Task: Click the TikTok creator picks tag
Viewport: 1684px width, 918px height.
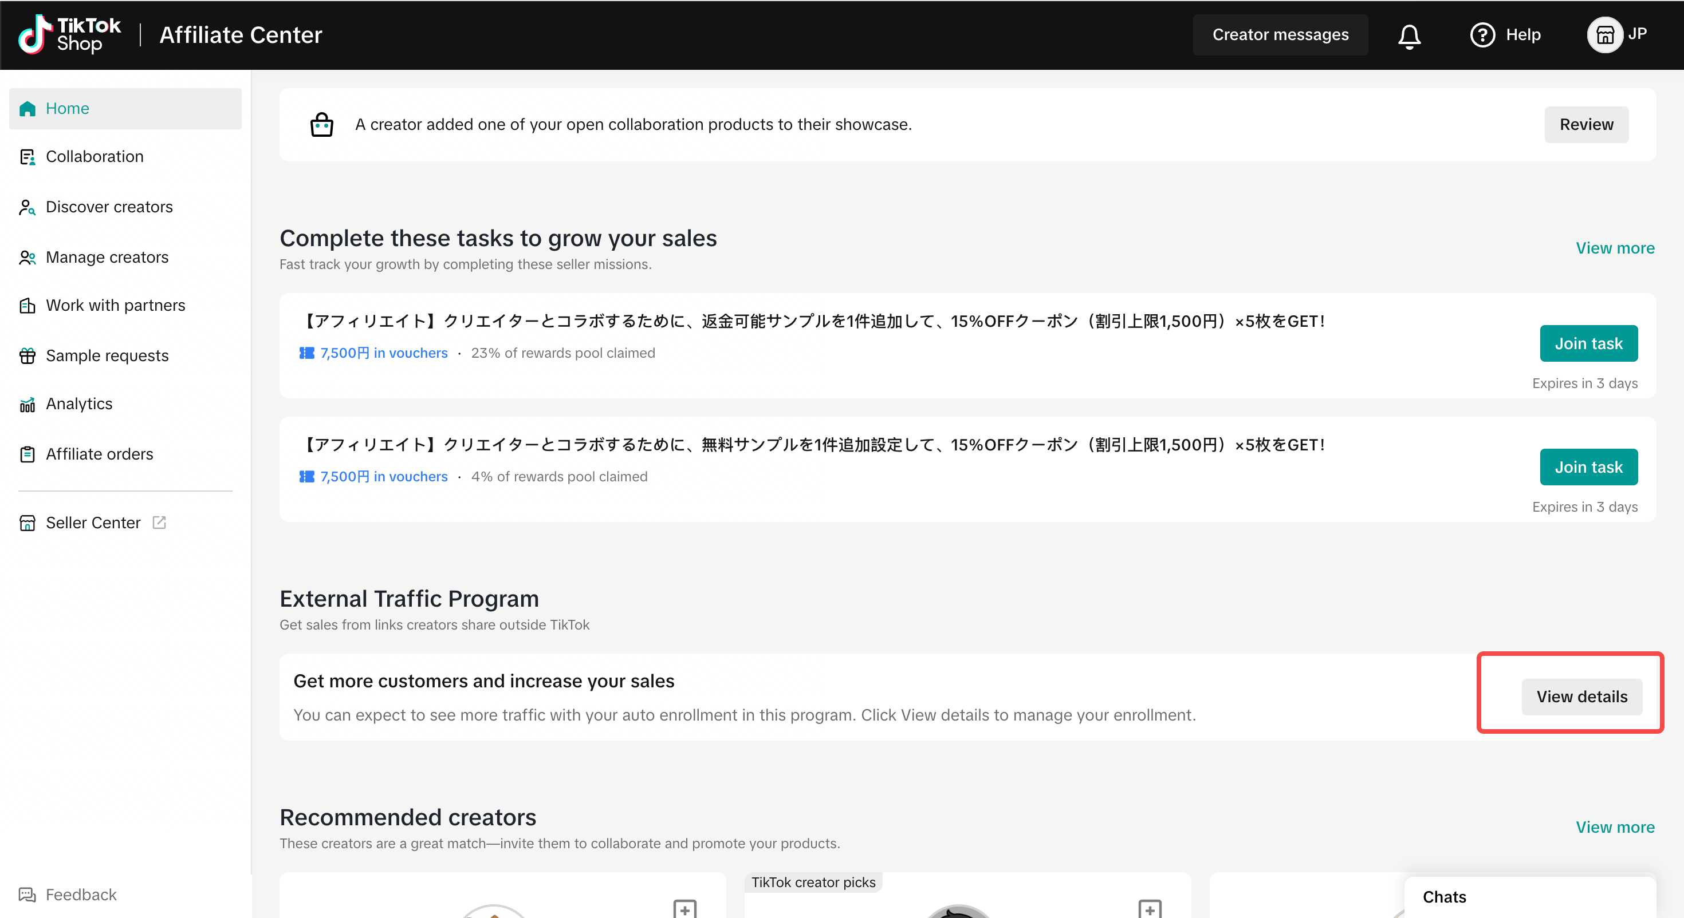Action: click(813, 882)
